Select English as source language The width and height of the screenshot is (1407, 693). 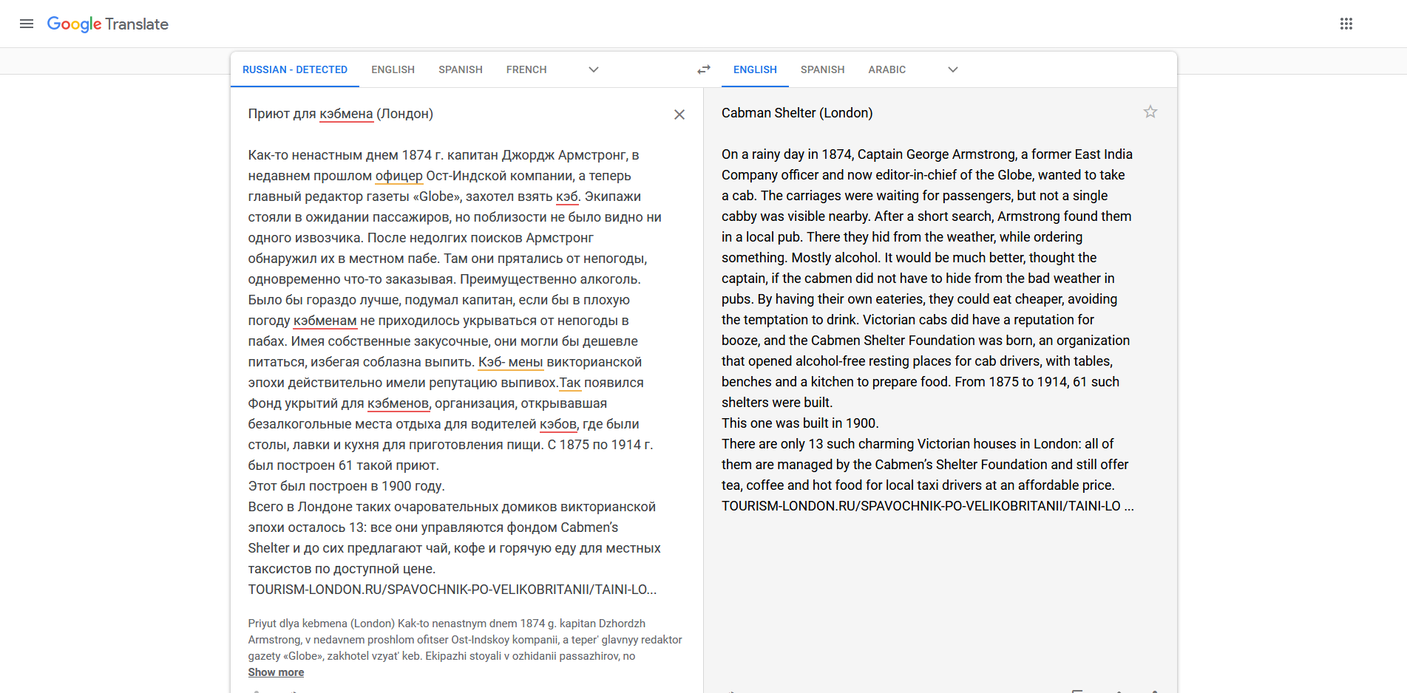pos(393,69)
